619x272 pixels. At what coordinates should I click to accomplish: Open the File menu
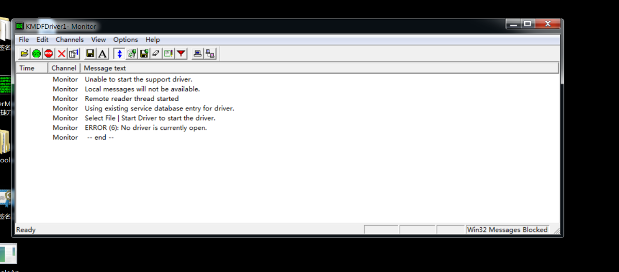click(24, 40)
